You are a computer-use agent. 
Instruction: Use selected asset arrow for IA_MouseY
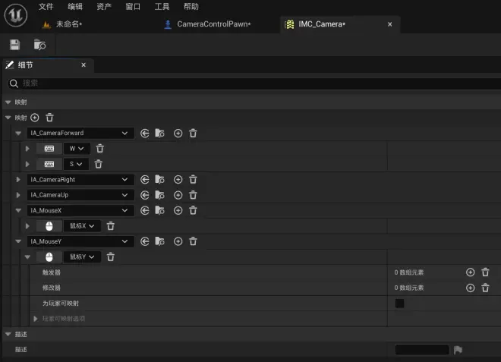(x=145, y=241)
